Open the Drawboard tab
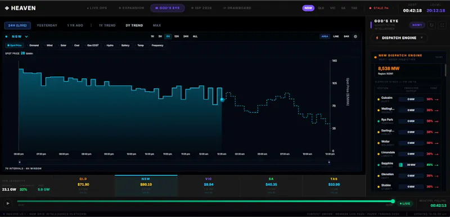 pos(237,8)
